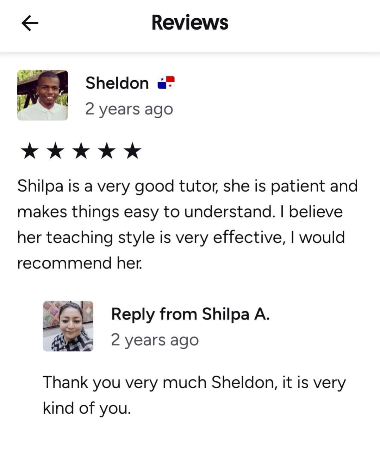Click Shilpa's thank you reply text
Screen dimensions: 380x451
point(194,395)
